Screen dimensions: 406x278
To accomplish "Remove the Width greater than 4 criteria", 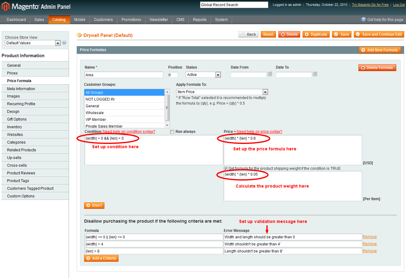I will point(369,244).
